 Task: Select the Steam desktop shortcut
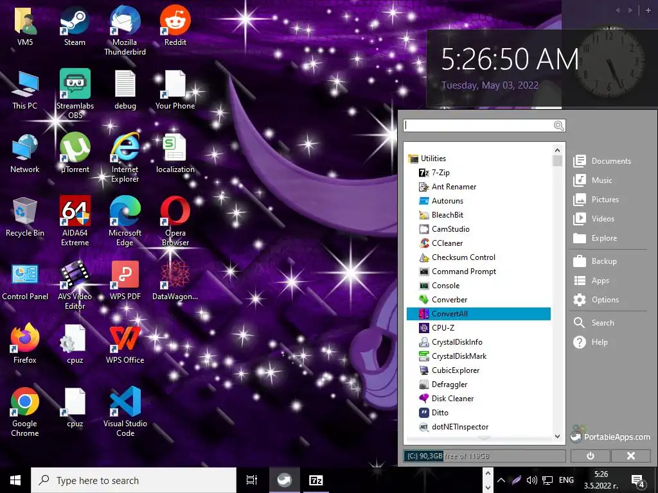(x=75, y=26)
